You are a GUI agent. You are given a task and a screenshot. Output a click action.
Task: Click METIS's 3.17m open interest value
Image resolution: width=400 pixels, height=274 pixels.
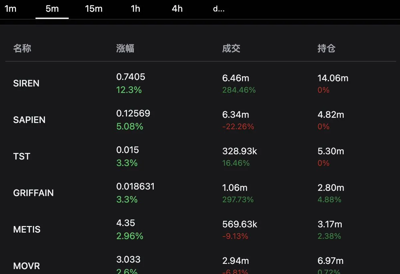click(330, 224)
